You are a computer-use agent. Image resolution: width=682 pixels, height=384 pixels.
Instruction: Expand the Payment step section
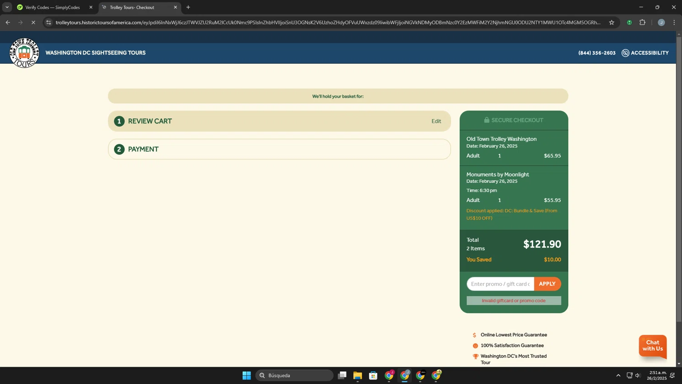click(x=279, y=149)
